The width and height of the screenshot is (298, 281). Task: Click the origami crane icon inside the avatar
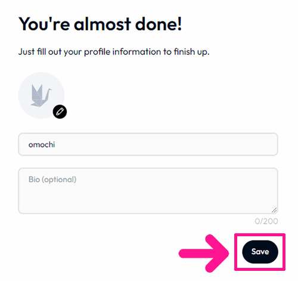click(x=41, y=95)
